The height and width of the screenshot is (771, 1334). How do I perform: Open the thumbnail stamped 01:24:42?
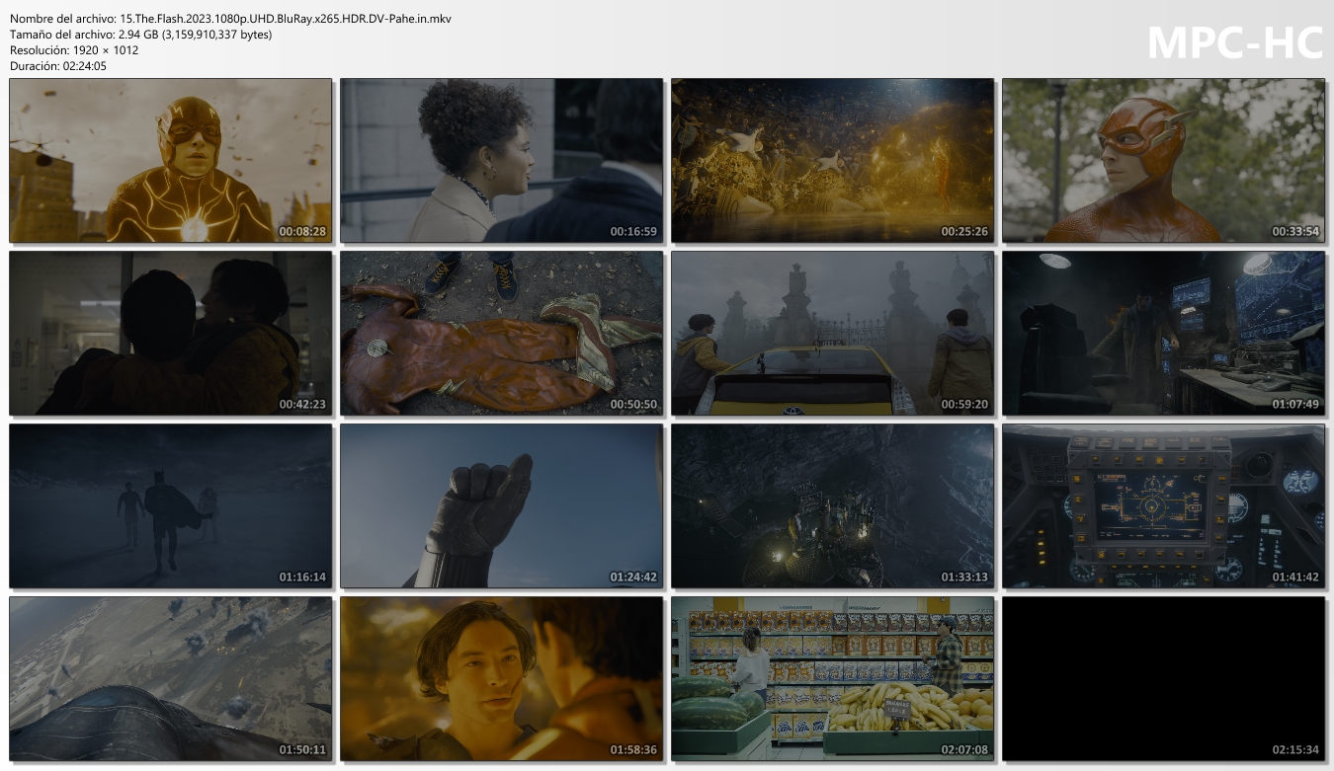[502, 506]
